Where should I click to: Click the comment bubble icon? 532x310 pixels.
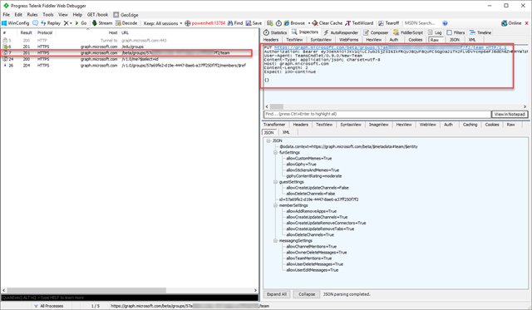pos(35,23)
